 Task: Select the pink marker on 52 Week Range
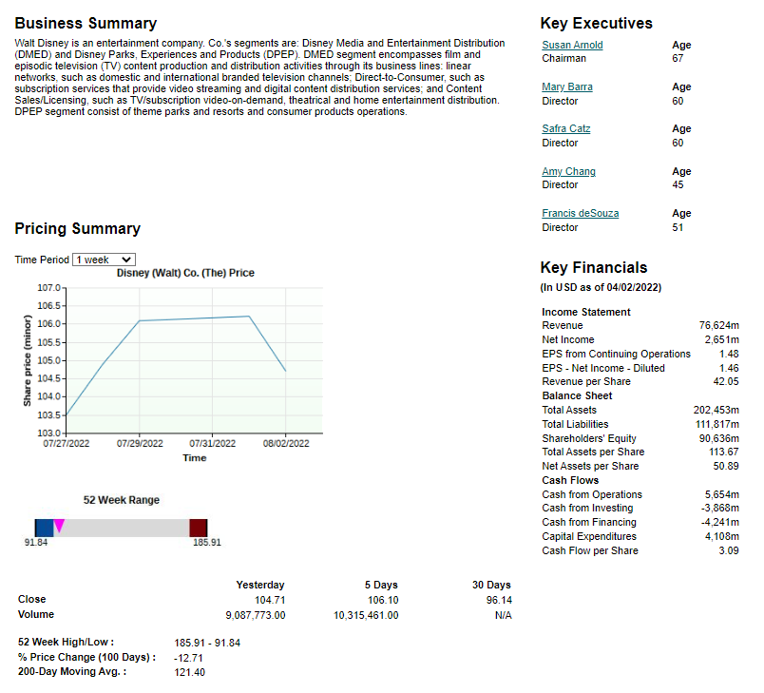[x=59, y=526]
